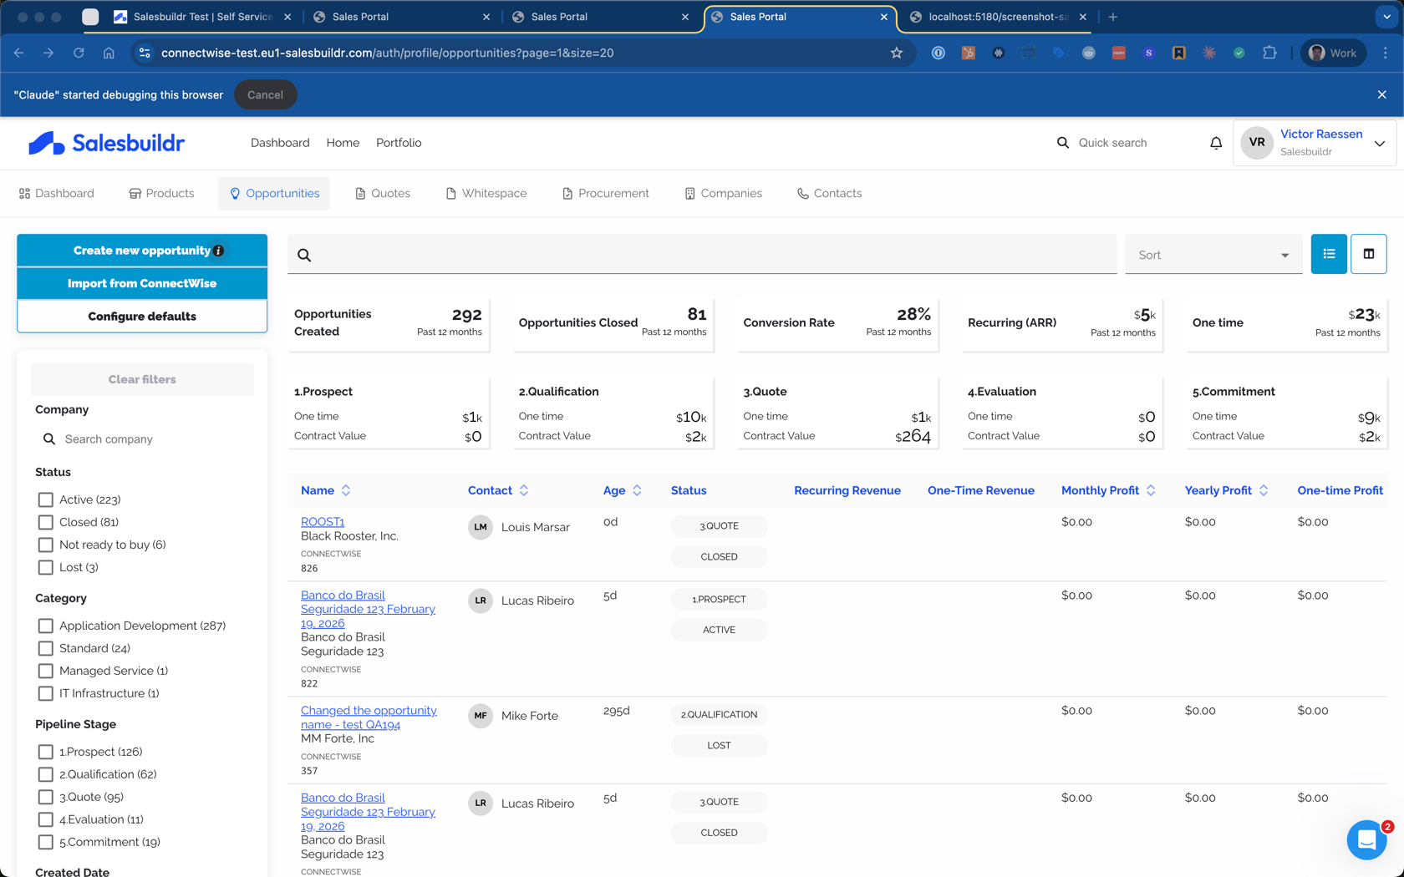This screenshot has height=877, width=1404.
Task: Check the IT Infrastructure (1) filter
Action: point(46,693)
